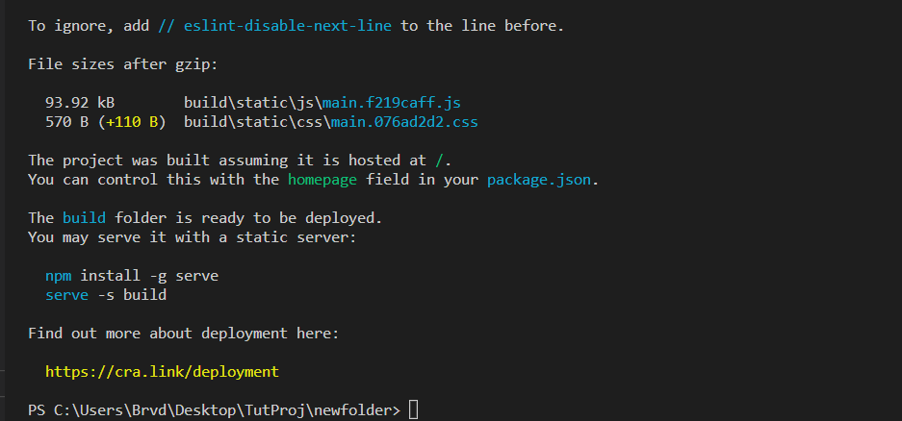Viewport: 902px width, 421px height.
Task: Focus the terminal prompt cursor box
Action: pyautogui.click(x=413, y=410)
